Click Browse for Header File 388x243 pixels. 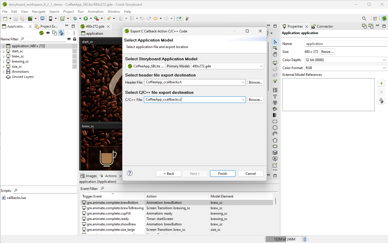[255, 82]
